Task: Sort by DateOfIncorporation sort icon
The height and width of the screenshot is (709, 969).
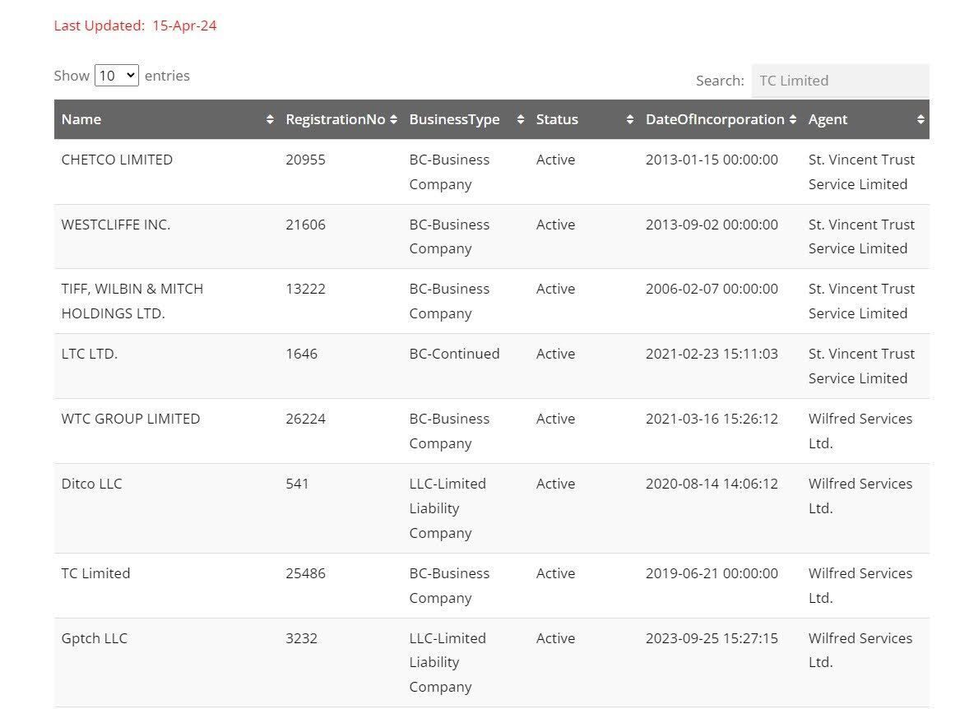Action: coord(793,119)
